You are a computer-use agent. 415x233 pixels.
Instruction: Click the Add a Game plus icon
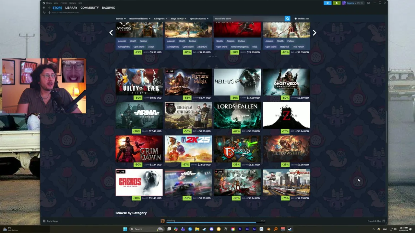pyautogui.click(x=44, y=221)
